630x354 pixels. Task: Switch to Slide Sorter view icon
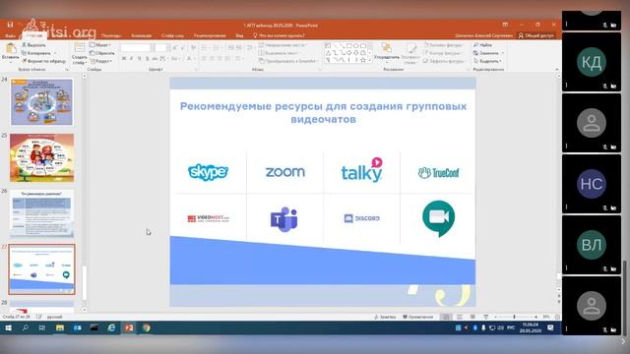(460, 317)
